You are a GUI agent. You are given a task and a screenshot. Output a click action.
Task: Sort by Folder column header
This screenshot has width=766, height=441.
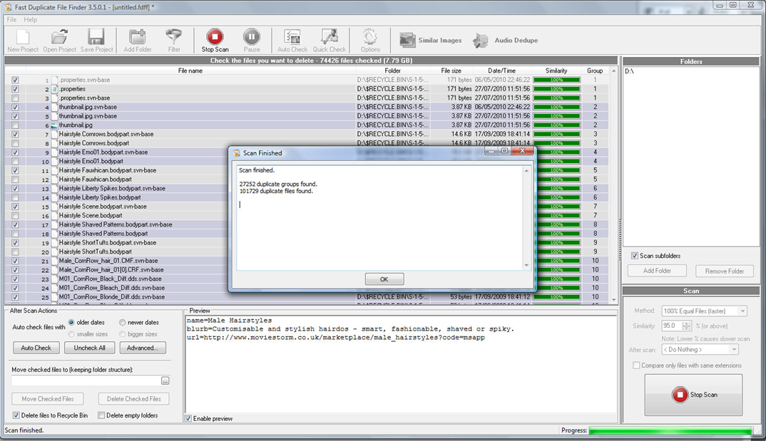[392, 71]
